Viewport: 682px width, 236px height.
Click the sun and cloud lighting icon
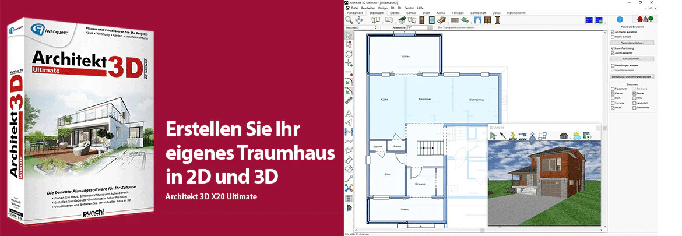576,136
